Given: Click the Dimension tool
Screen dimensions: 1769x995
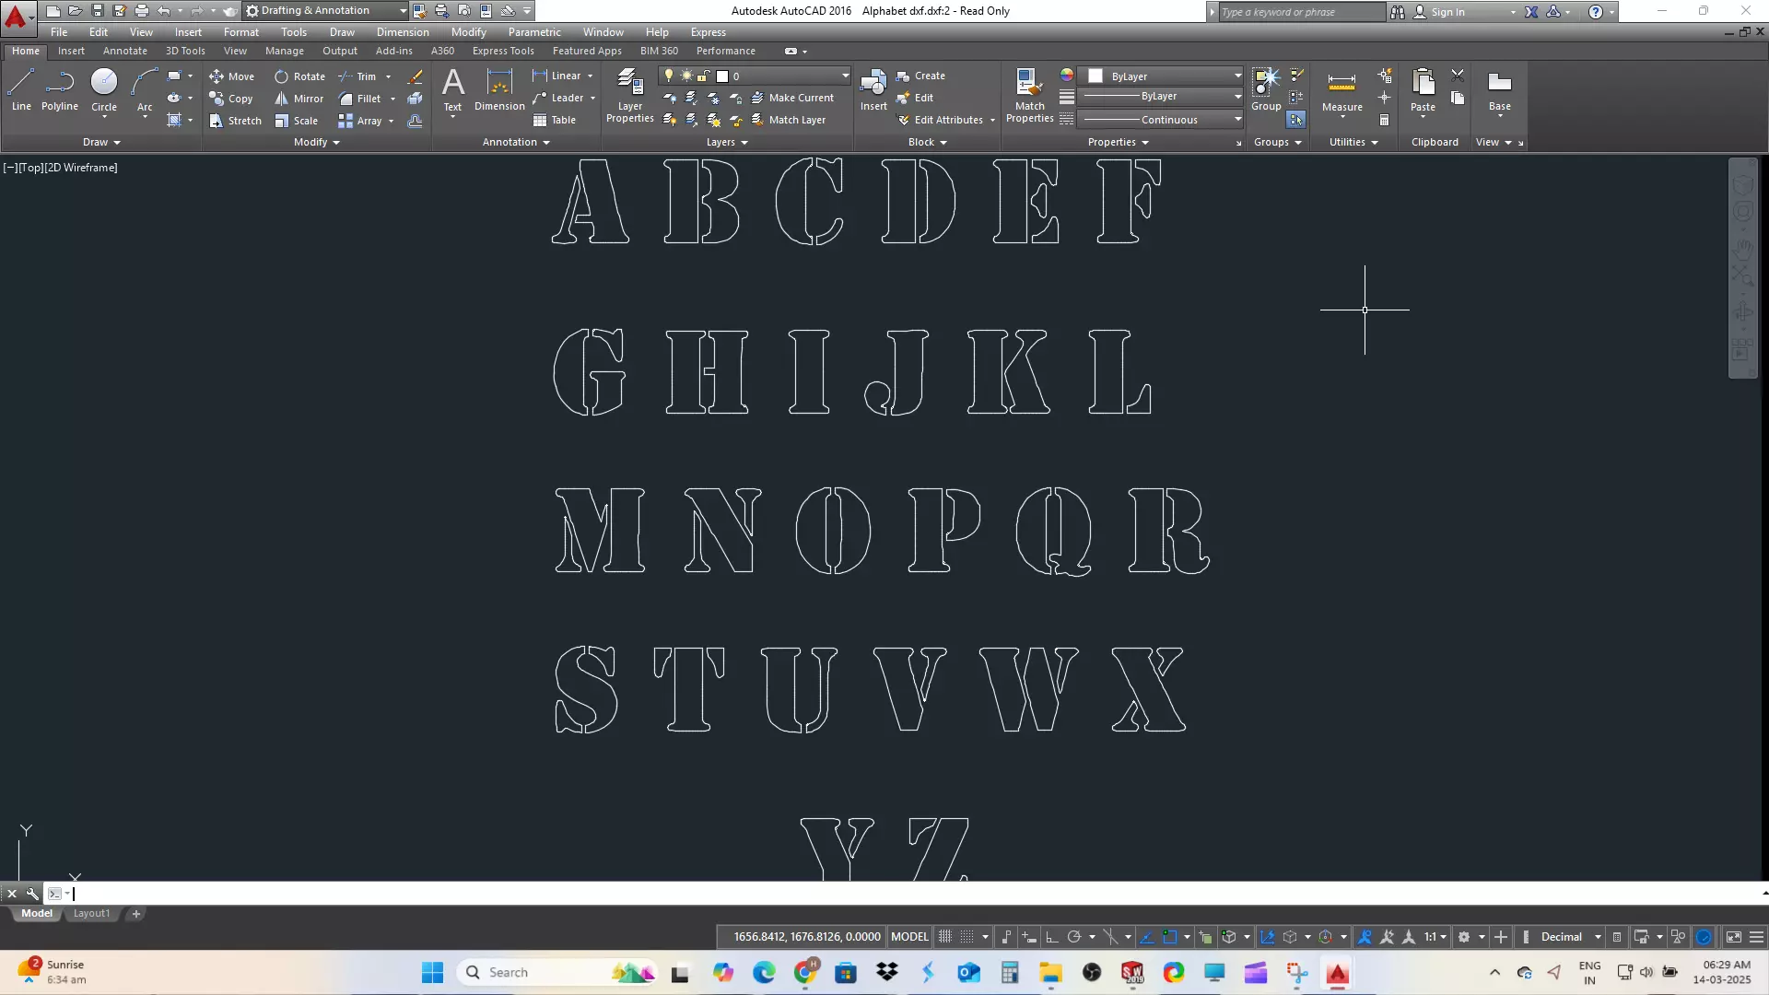Looking at the screenshot, I should [499, 89].
